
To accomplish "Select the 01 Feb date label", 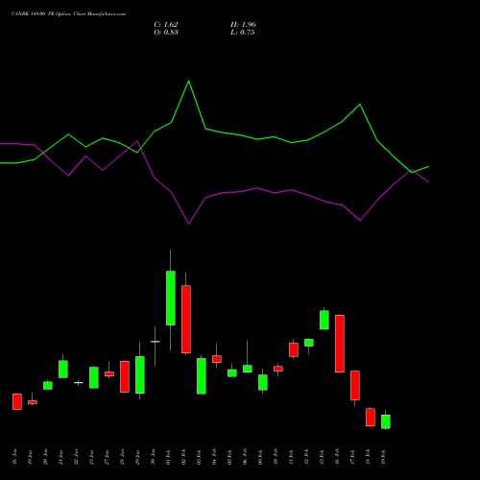I will [168, 456].
